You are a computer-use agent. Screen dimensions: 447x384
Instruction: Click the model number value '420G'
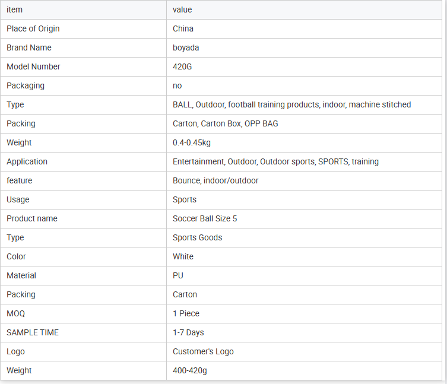[182, 66]
